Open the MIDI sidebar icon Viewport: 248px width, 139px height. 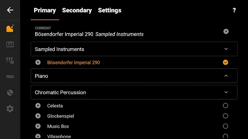pos(10,77)
